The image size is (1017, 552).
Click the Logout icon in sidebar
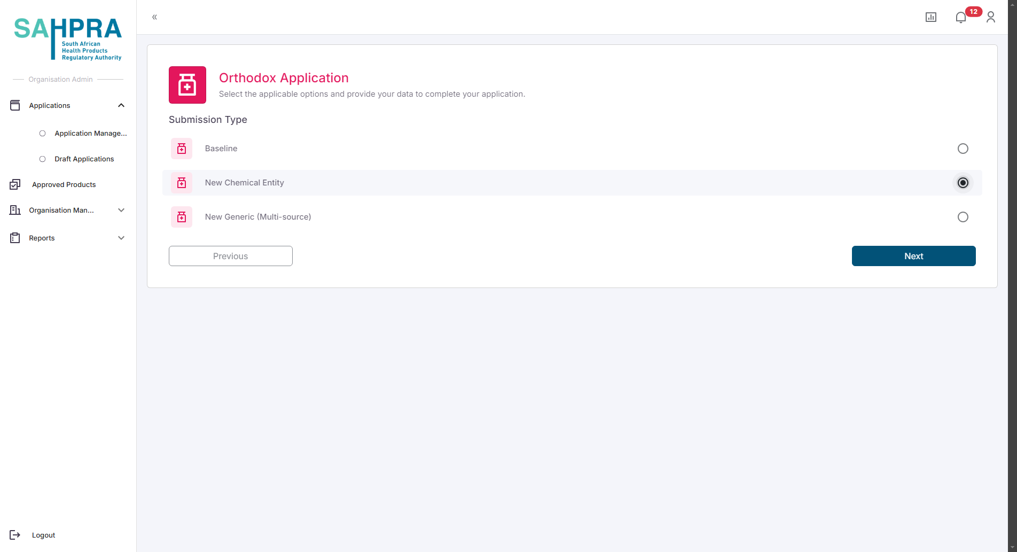click(15, 535)
